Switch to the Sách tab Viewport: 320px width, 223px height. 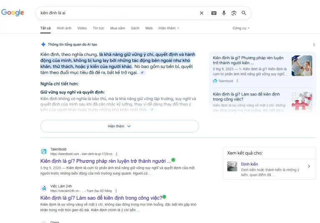[x=135, y=28]
